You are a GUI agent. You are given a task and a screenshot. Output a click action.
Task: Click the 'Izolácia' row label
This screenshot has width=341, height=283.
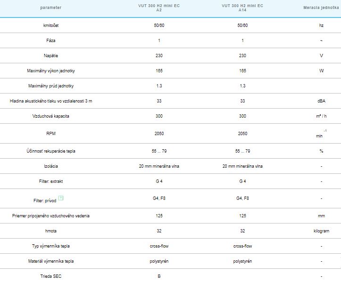coord(50,166)
